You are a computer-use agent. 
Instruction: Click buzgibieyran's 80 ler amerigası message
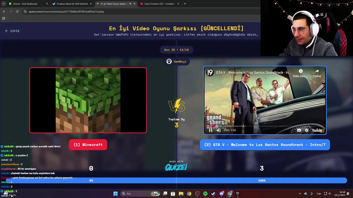tap(18, 169)
